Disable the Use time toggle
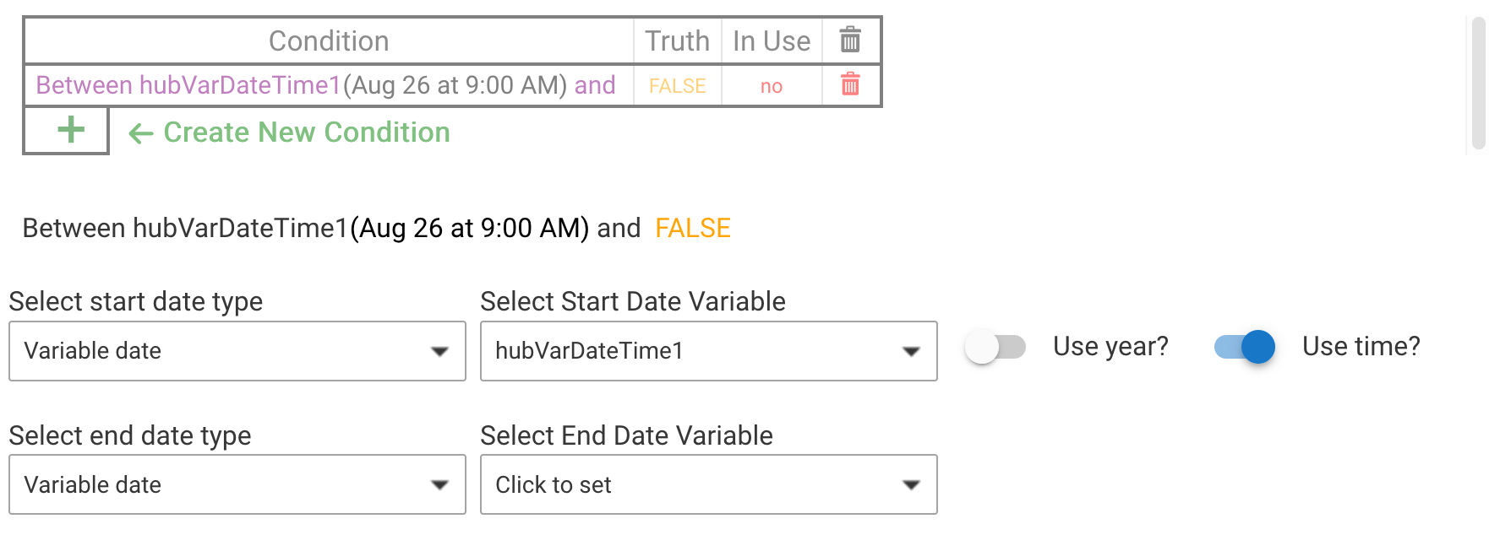Viewport: 1489px width, 535px height. 1245,347
